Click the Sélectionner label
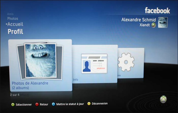The width and height of the screenshot is (178, 113). pos(24,104)
